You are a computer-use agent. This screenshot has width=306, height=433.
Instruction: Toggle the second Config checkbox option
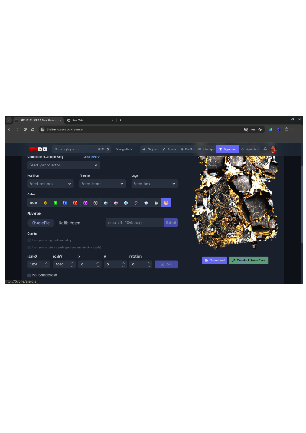coord(28,248)
